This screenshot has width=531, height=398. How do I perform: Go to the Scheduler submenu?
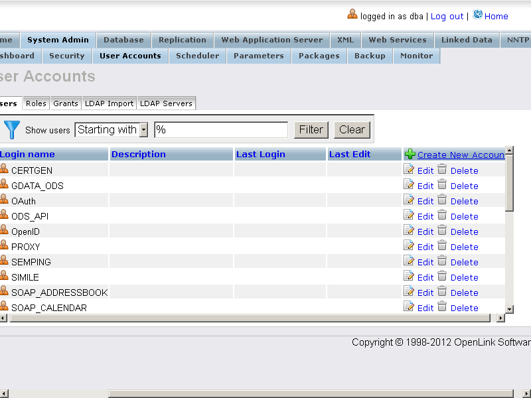[x=197, y=56]
